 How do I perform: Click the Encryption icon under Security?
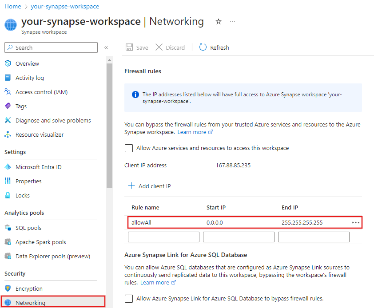[x=8, y=288]
